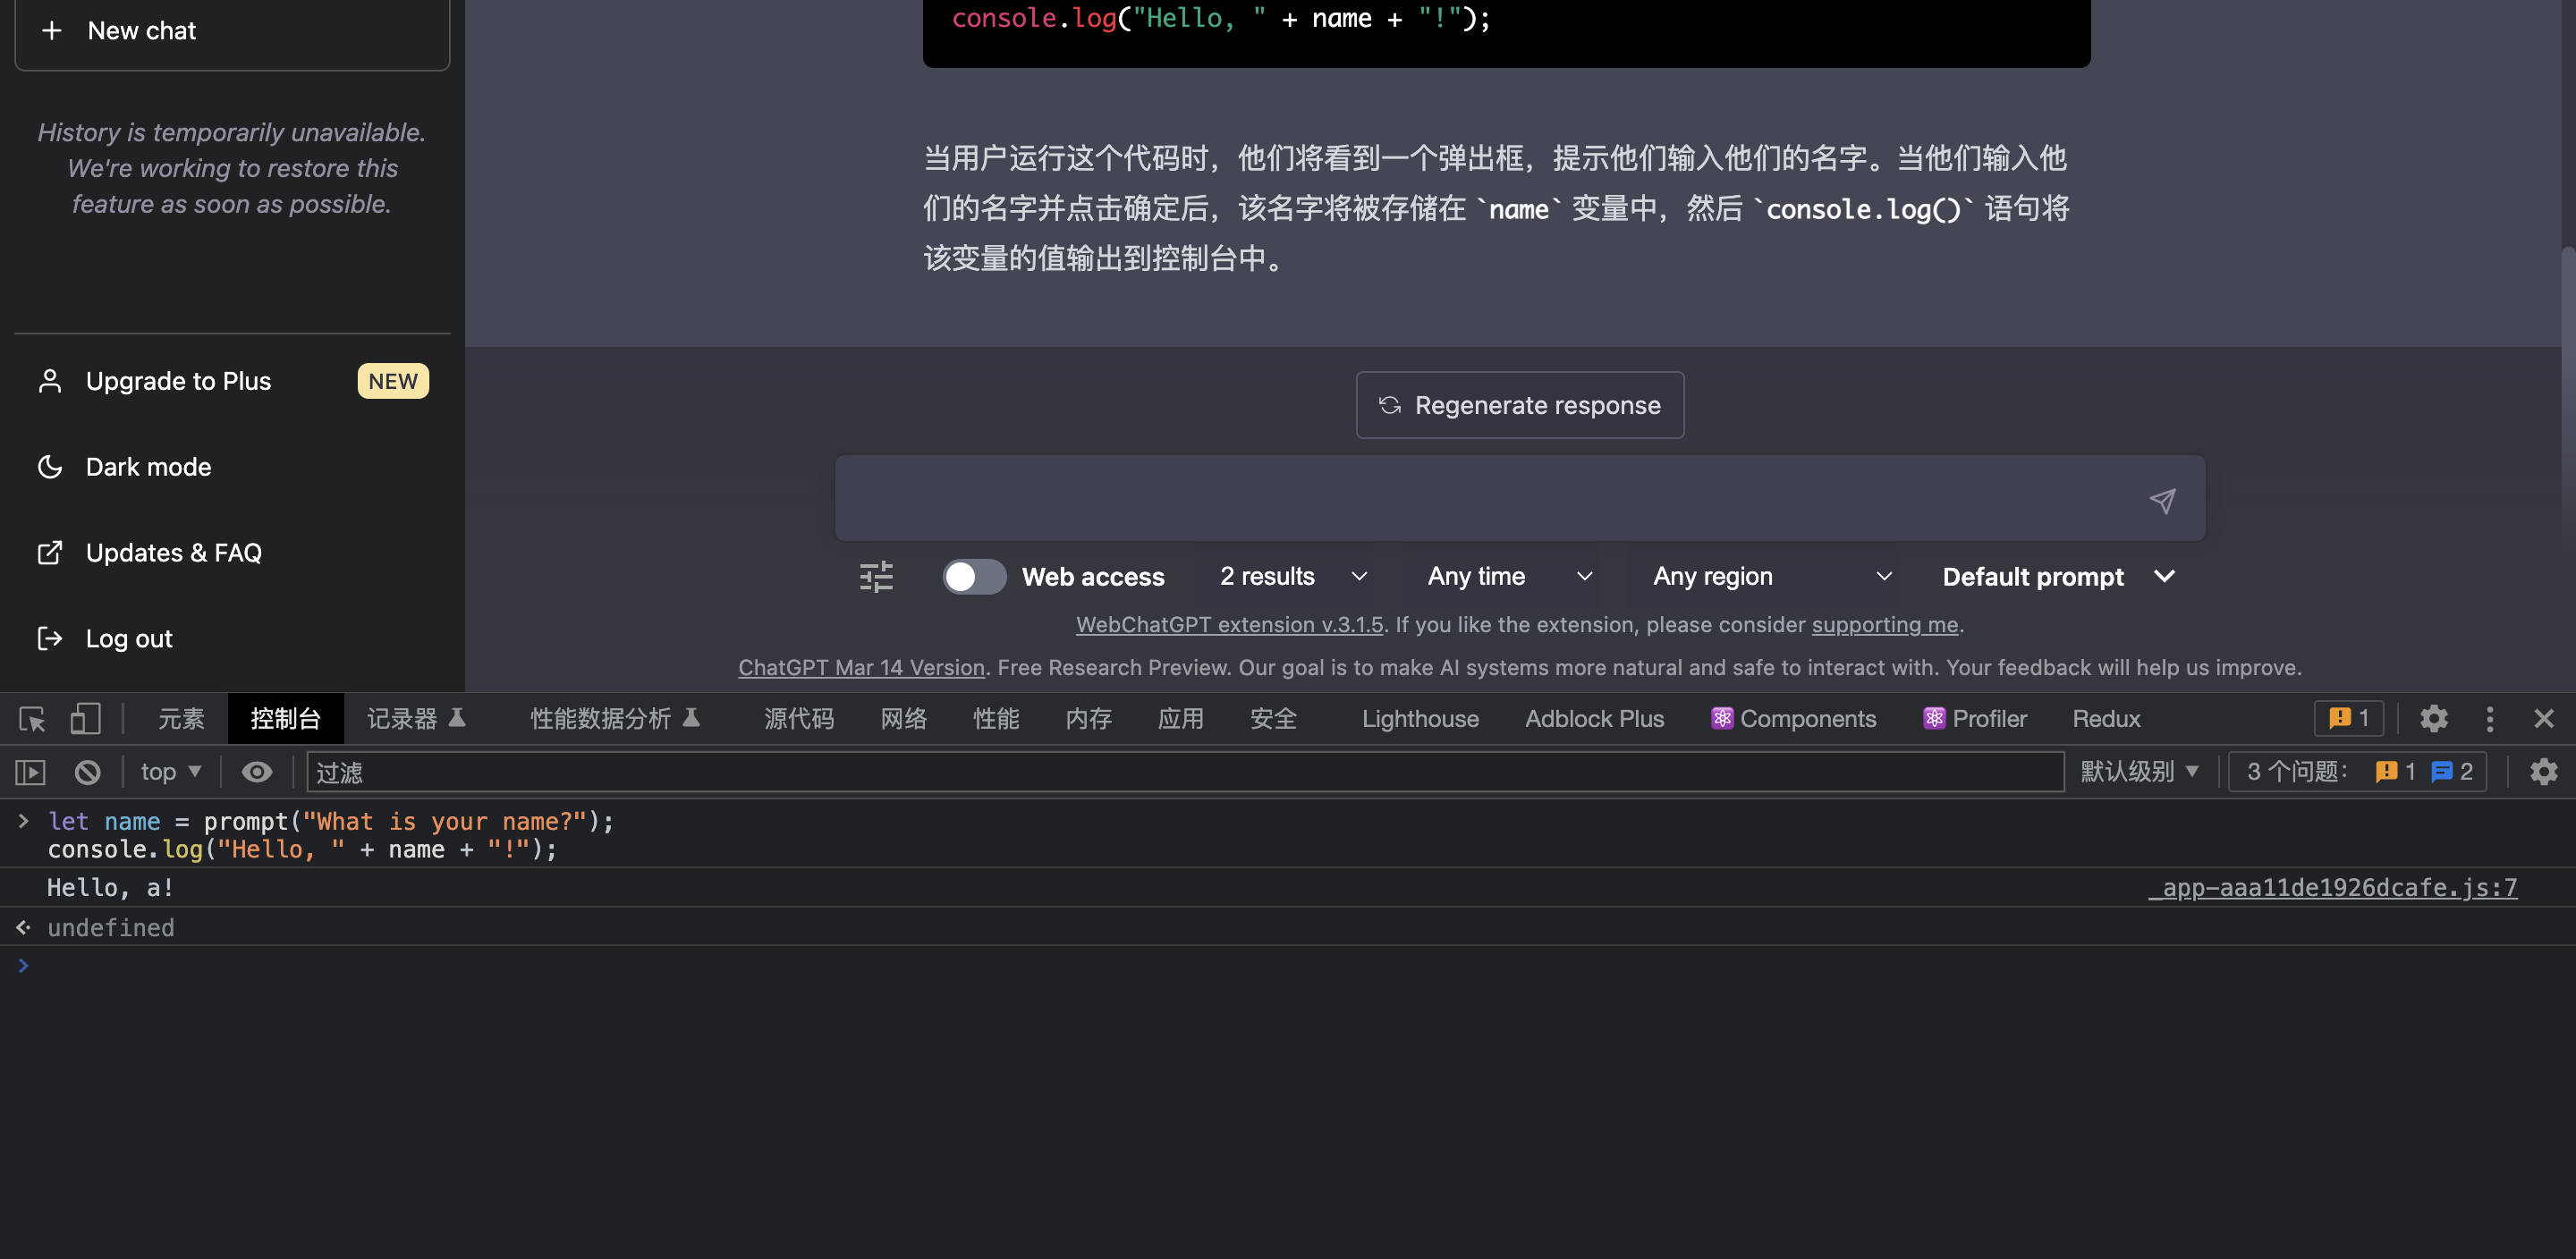Open console settings gear icon
Image resolution: width=2576 pixels, height=1259 pixels.
tap(2542, 772)
